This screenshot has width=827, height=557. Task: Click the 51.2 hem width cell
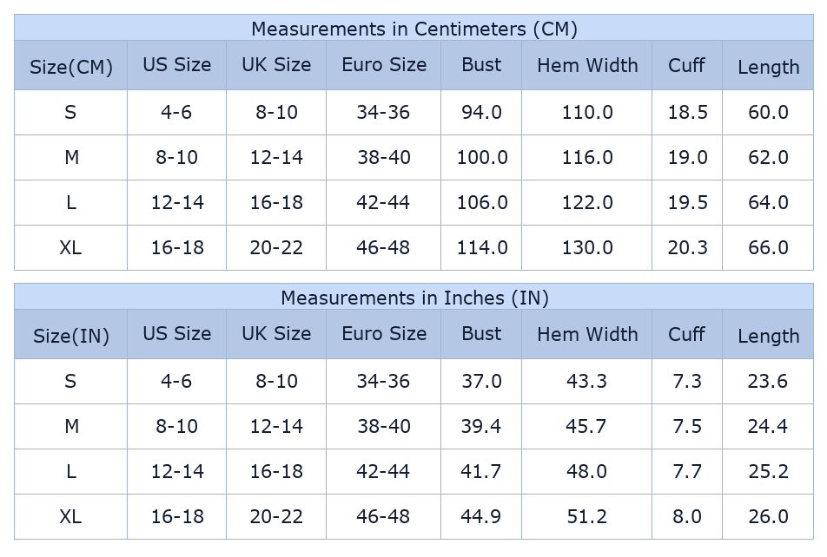tap(587, 516)
